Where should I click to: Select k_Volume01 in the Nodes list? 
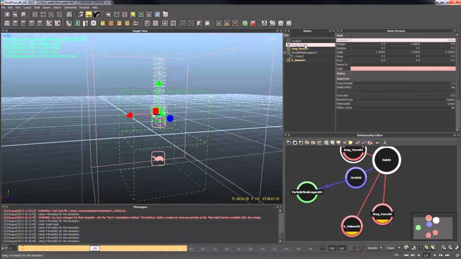pyautogui.click(x=298, y=60)
